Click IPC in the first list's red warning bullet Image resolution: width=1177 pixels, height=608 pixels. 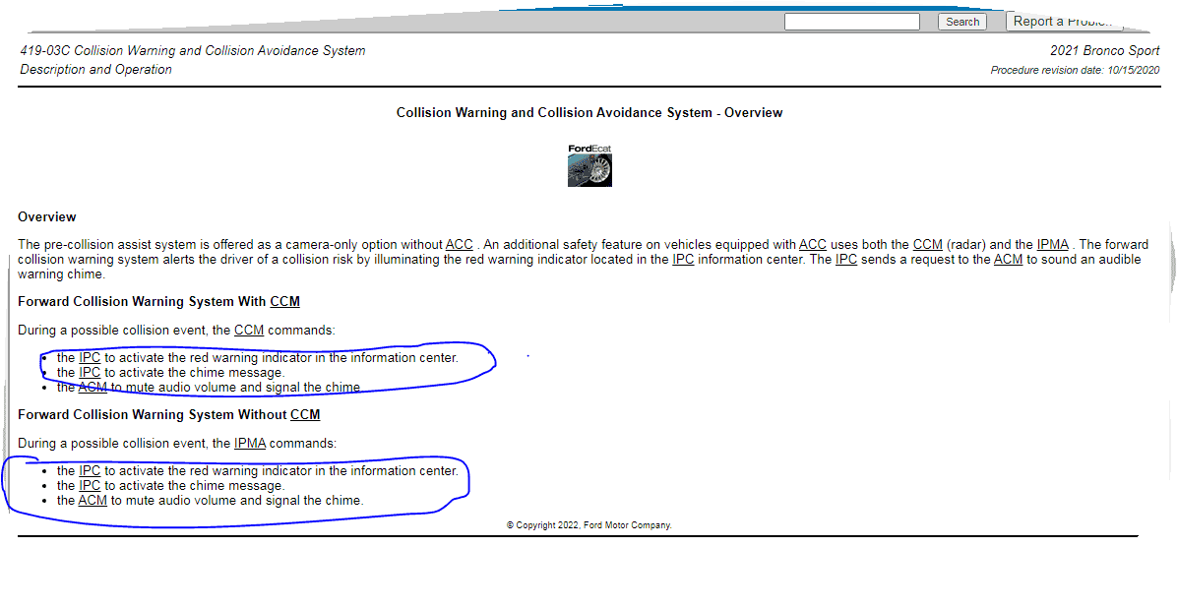(x=90, y=358)
